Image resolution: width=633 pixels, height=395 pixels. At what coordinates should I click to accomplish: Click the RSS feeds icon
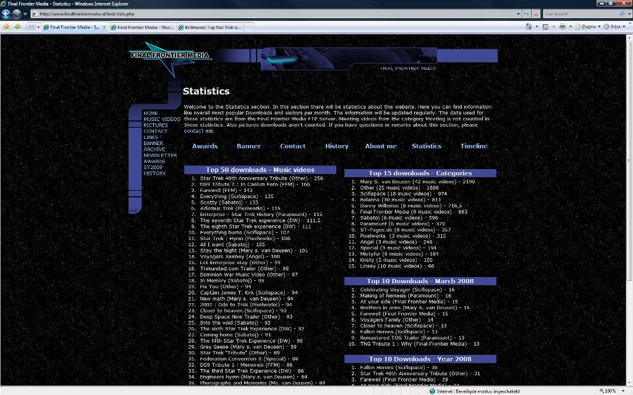coord(545,27)
